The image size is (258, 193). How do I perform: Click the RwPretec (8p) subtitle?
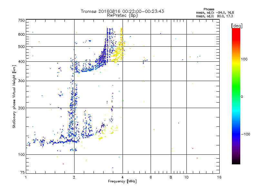(x=122, y=15)
